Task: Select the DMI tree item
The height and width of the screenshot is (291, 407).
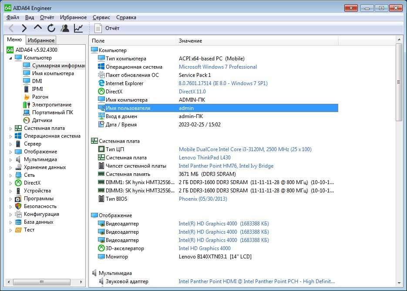Action: coord(37,81)
